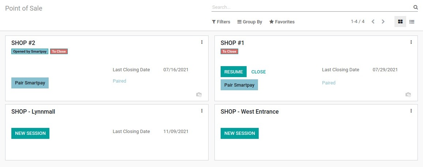Click camera icon on SHOP #2 card
This screenshot has height=167, width=423.
click(x=199, y=95)
